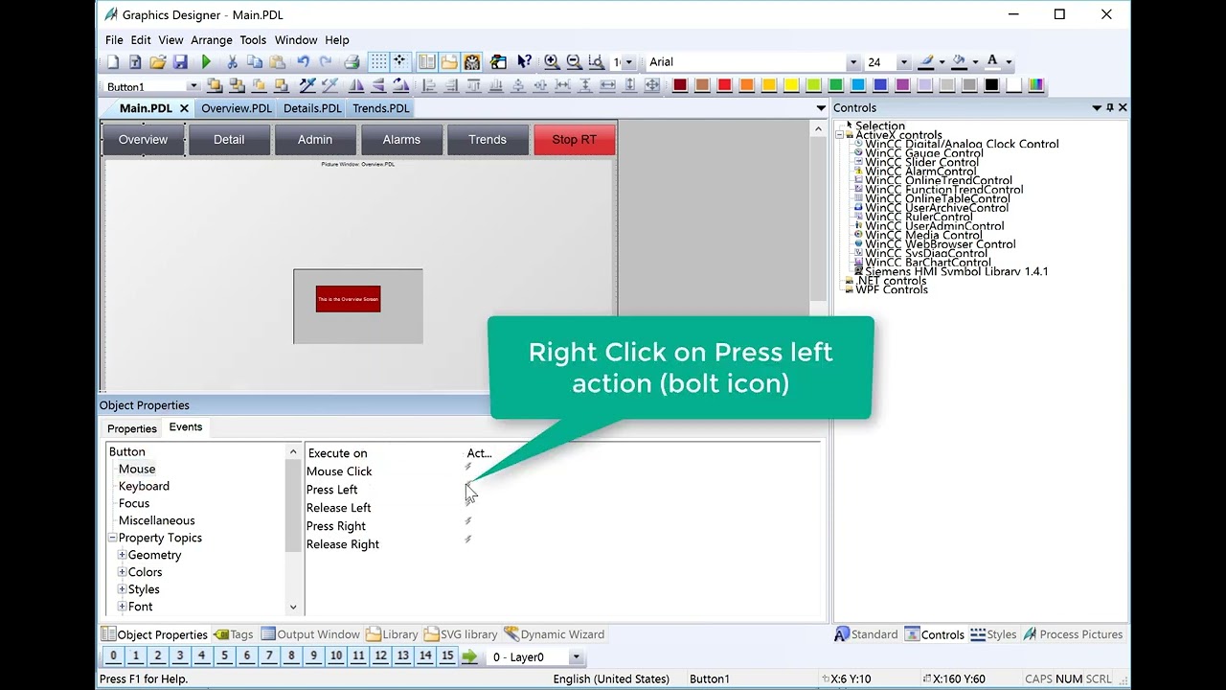Open the zoom factor dropdown
The height and width of the screenshot is (690, 1226).
coord(628,62)
